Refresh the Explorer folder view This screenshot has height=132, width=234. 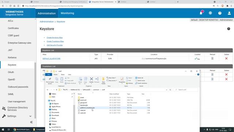[170, 89]
